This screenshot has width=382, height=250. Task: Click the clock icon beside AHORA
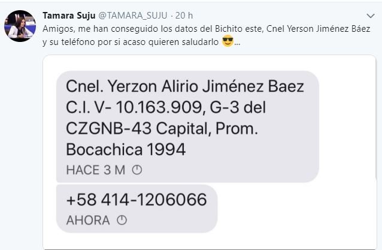[122, 220]
